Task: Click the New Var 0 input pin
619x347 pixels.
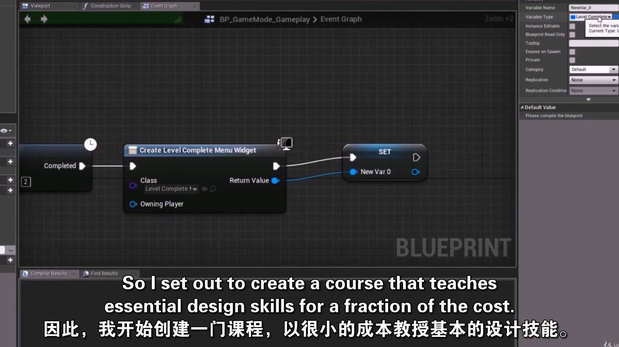Action: pos(353,172)
